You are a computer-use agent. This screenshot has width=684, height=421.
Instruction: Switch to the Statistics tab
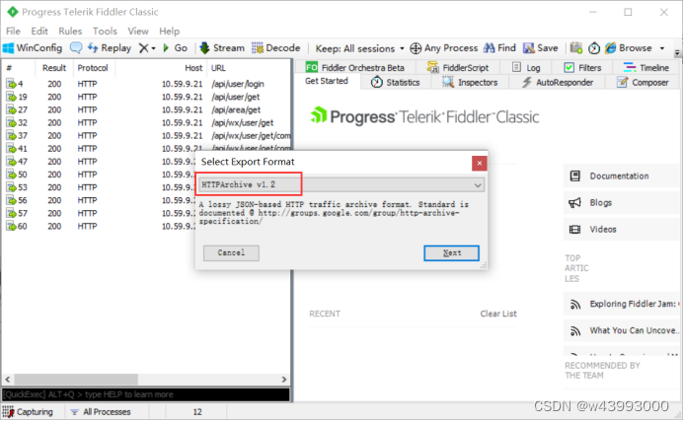coord(395,83)
